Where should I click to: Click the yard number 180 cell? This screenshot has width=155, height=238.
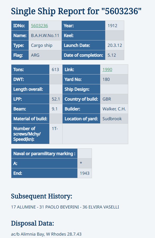(114, 80)
